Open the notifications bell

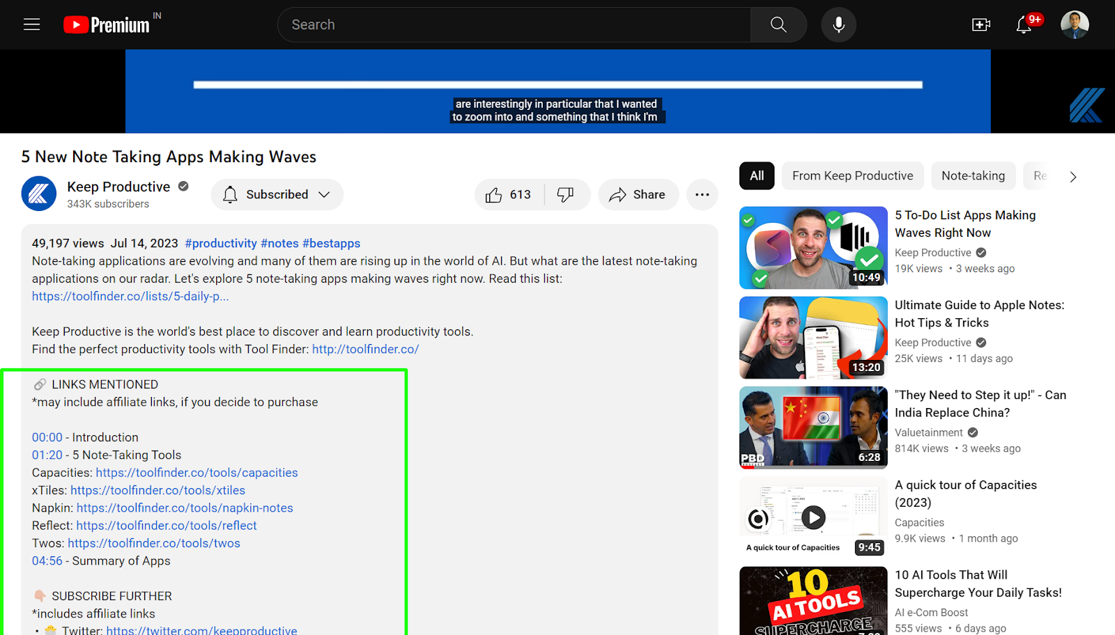pos(1024,25)
